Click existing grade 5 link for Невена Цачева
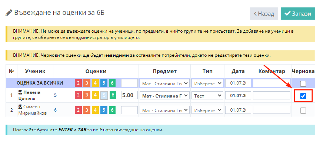320x148 pixels. coord(55,95)
